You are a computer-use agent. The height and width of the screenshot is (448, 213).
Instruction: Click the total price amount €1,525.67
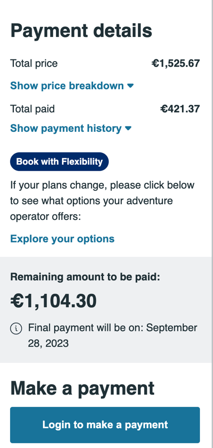(x=175, y=63)
